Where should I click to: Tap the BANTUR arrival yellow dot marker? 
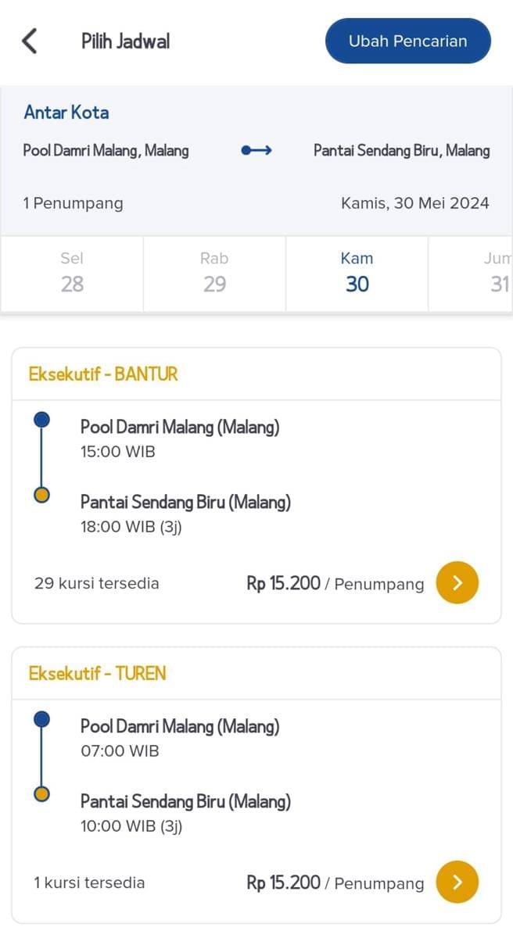[42, 495]
